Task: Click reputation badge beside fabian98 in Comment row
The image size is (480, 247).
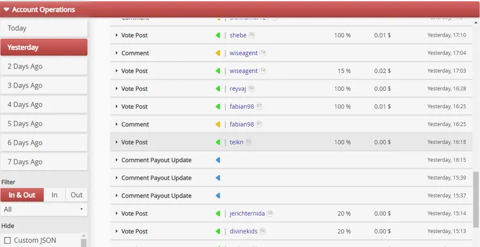Action: tap(259, 124)
